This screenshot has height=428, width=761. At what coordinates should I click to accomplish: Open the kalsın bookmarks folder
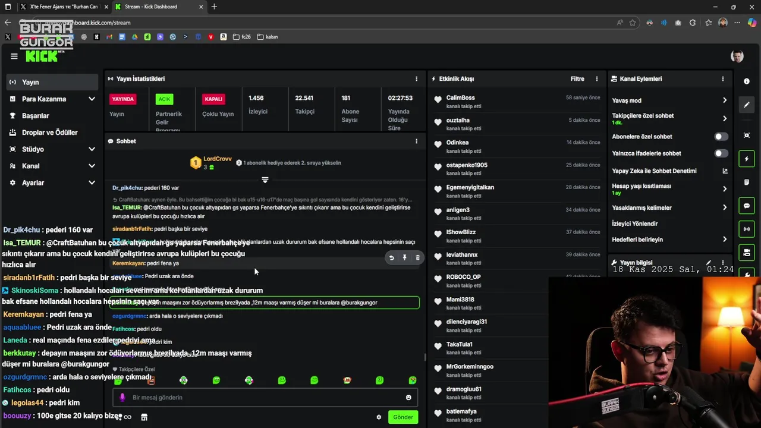pos(268,37)
